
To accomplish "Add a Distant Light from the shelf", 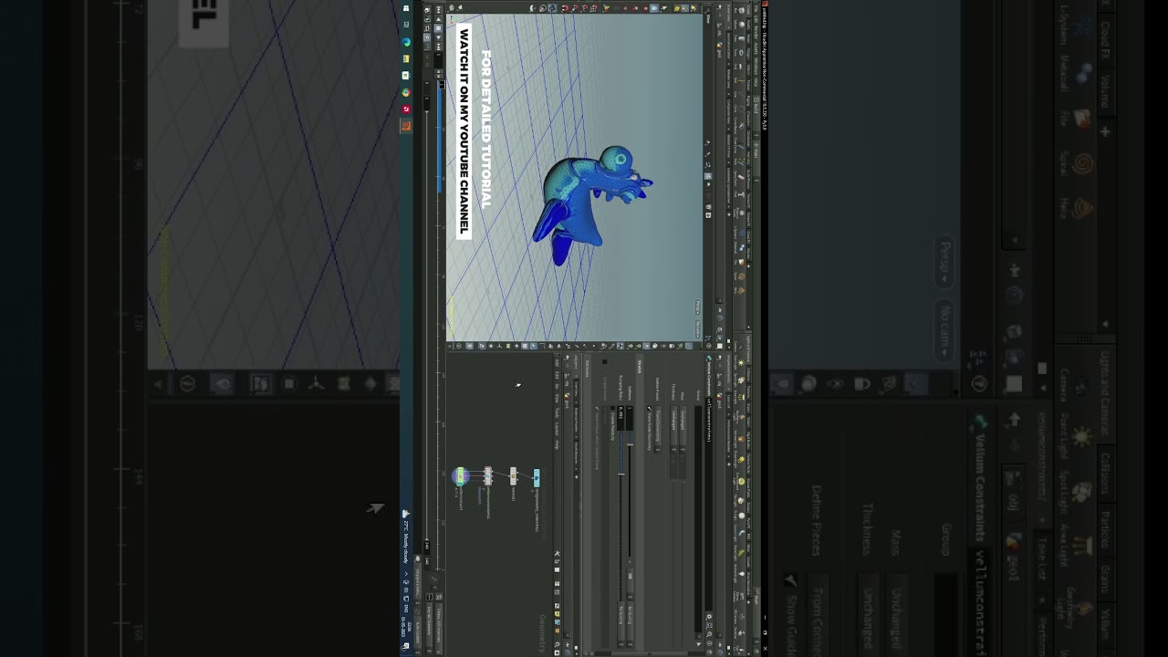I will point(741,460).
